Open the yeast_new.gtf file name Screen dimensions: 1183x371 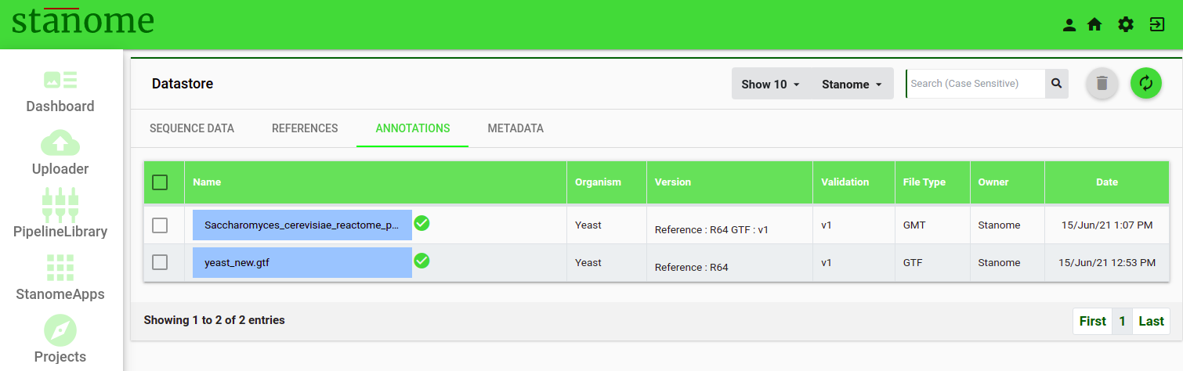[x=302, y=263]
